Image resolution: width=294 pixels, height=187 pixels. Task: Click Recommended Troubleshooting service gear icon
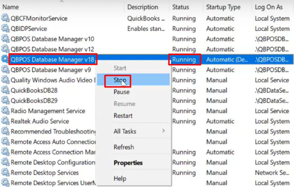(x=5, y=131)
